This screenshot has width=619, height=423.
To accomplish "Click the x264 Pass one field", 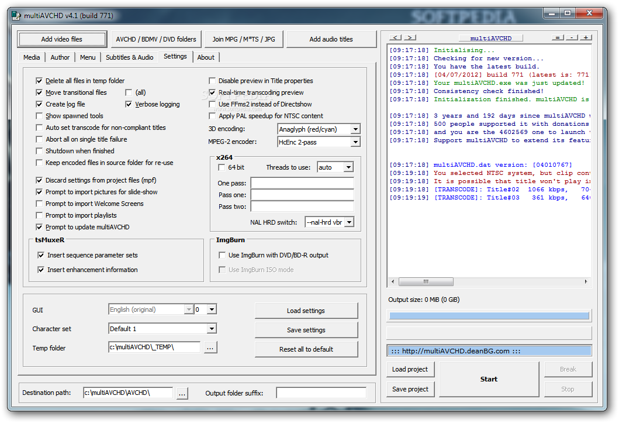I will tap(302, 195).
